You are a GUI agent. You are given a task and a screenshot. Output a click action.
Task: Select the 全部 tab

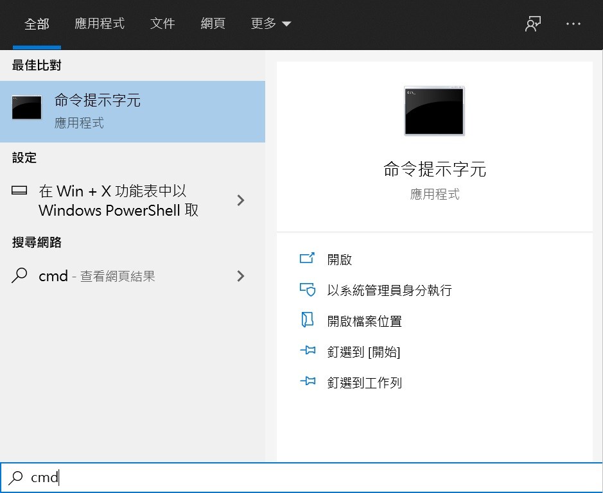(x=37, y=24)
